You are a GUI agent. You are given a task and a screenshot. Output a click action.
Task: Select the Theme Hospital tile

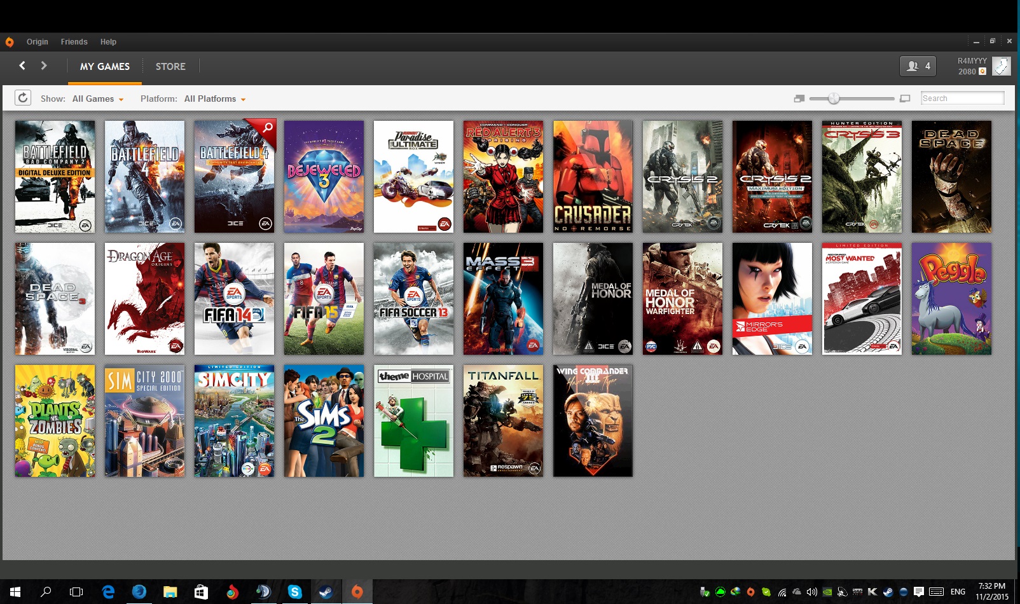(x=414, y=421)
